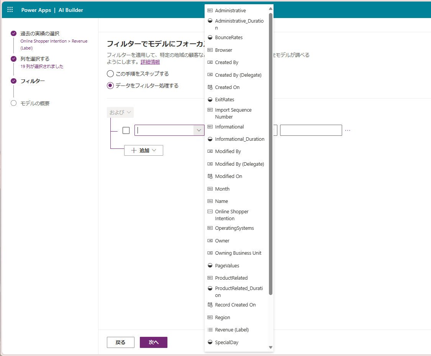Click the Month text type icon

pyautogui.click(x=210, y=189)
